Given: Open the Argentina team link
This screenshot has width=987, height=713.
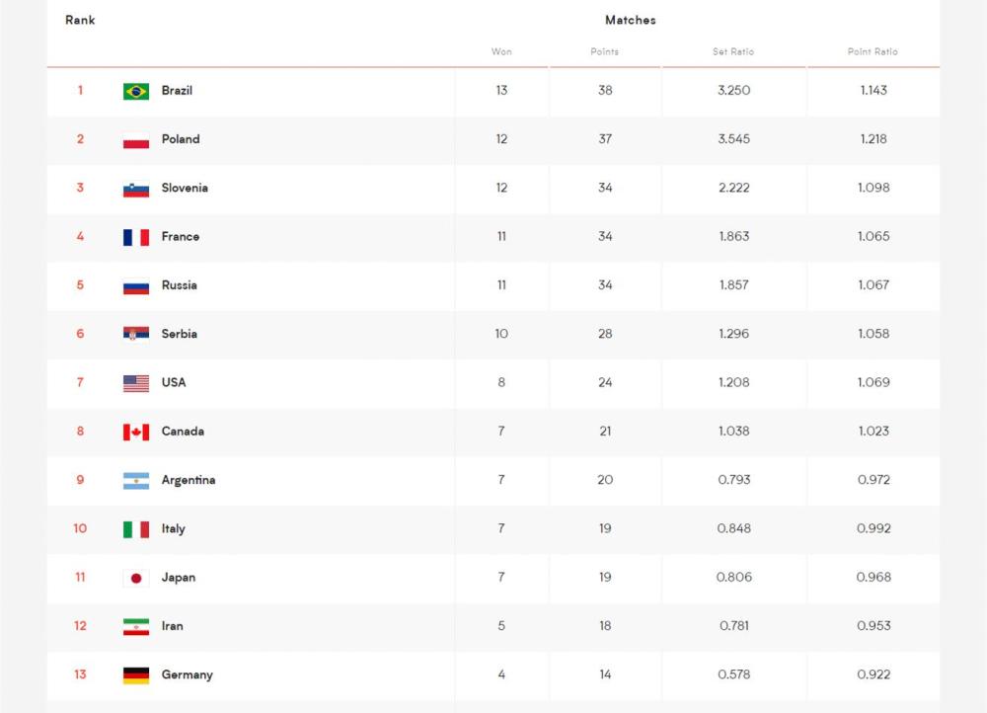Looking at the screenshot, I should (x=189, y=480).
